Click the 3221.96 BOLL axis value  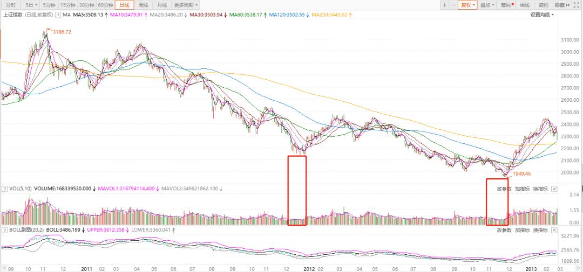pos(569,236)
